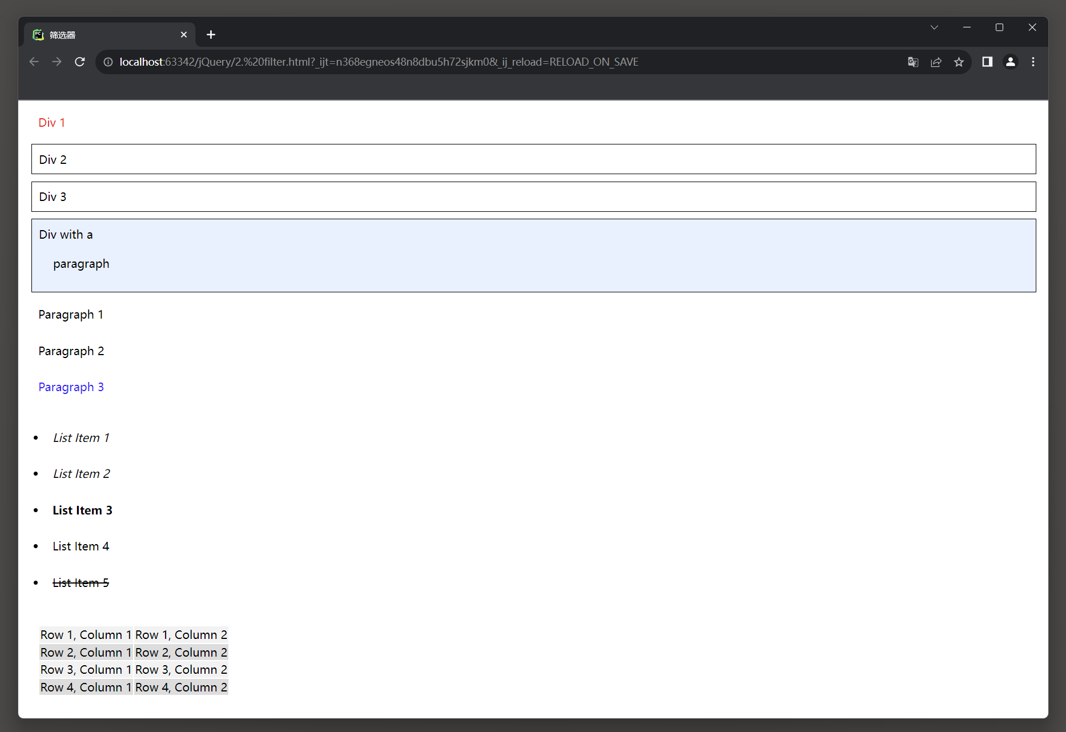Click the Div 3 box
The width and height of the screenshot is (1066, 732).
click(x=533, y=196)
